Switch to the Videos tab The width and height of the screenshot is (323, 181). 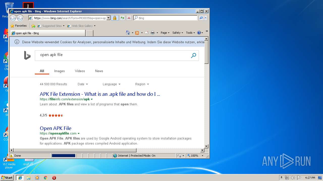tap(80, 71)
